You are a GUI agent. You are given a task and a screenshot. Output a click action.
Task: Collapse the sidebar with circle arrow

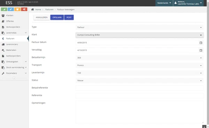tap(14, 78)
